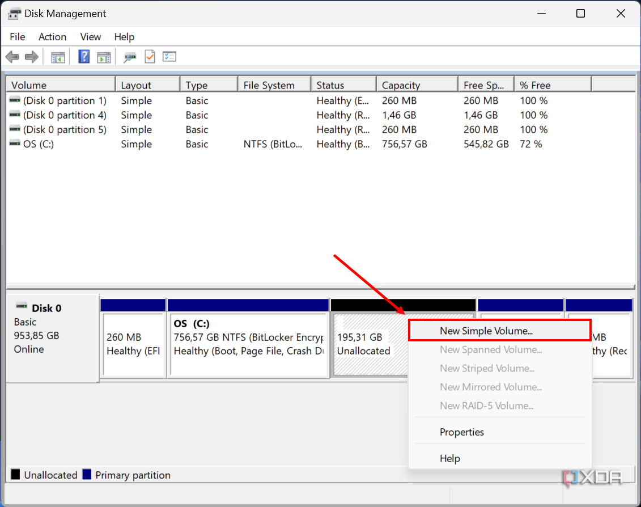Image resolution: width=641 pixels, height=507 pixels.
Task: Click the orange checkmark document toolbar icon
Action: click(x=150, y=57)
